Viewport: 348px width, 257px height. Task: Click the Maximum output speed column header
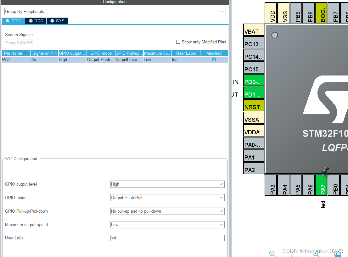click(158, 53)
